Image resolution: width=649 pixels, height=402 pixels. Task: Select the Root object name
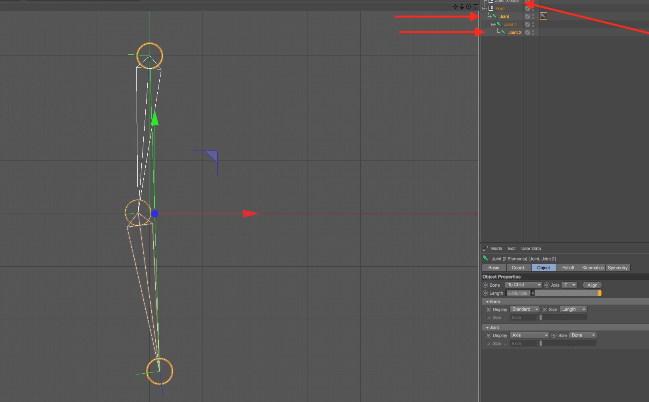coord(500,8)
